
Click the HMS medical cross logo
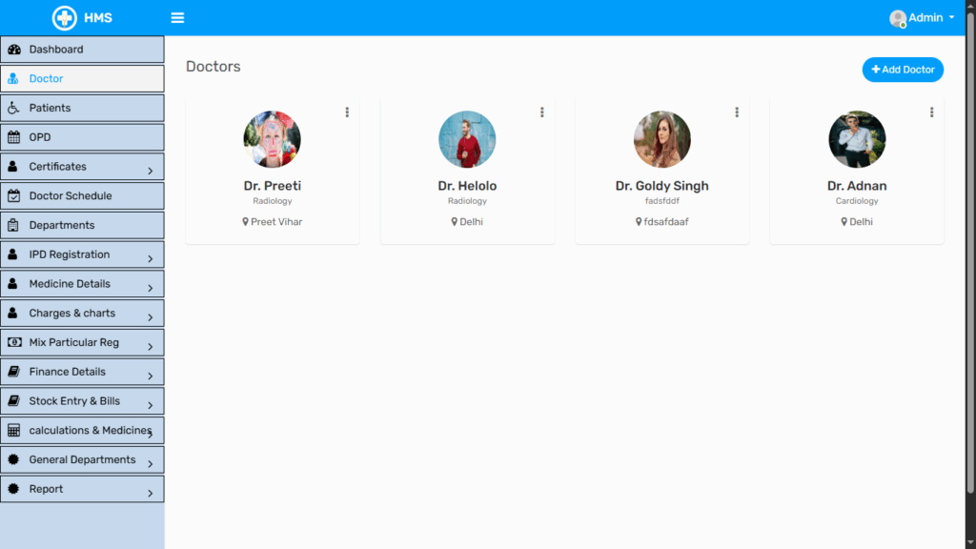(x=64, y=18)
